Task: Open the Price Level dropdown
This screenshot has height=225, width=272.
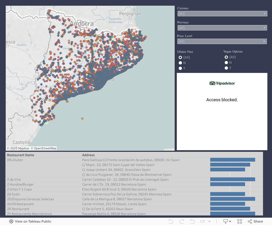Action: pos(222,41)
